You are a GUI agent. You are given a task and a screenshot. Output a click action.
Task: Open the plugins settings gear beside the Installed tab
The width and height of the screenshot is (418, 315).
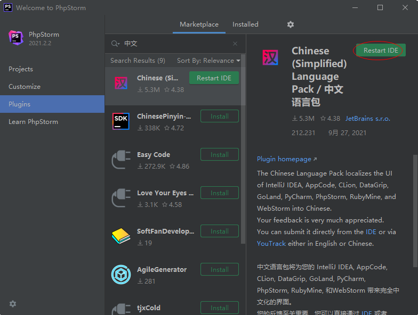pyautogui.click(x=290, y=24)
